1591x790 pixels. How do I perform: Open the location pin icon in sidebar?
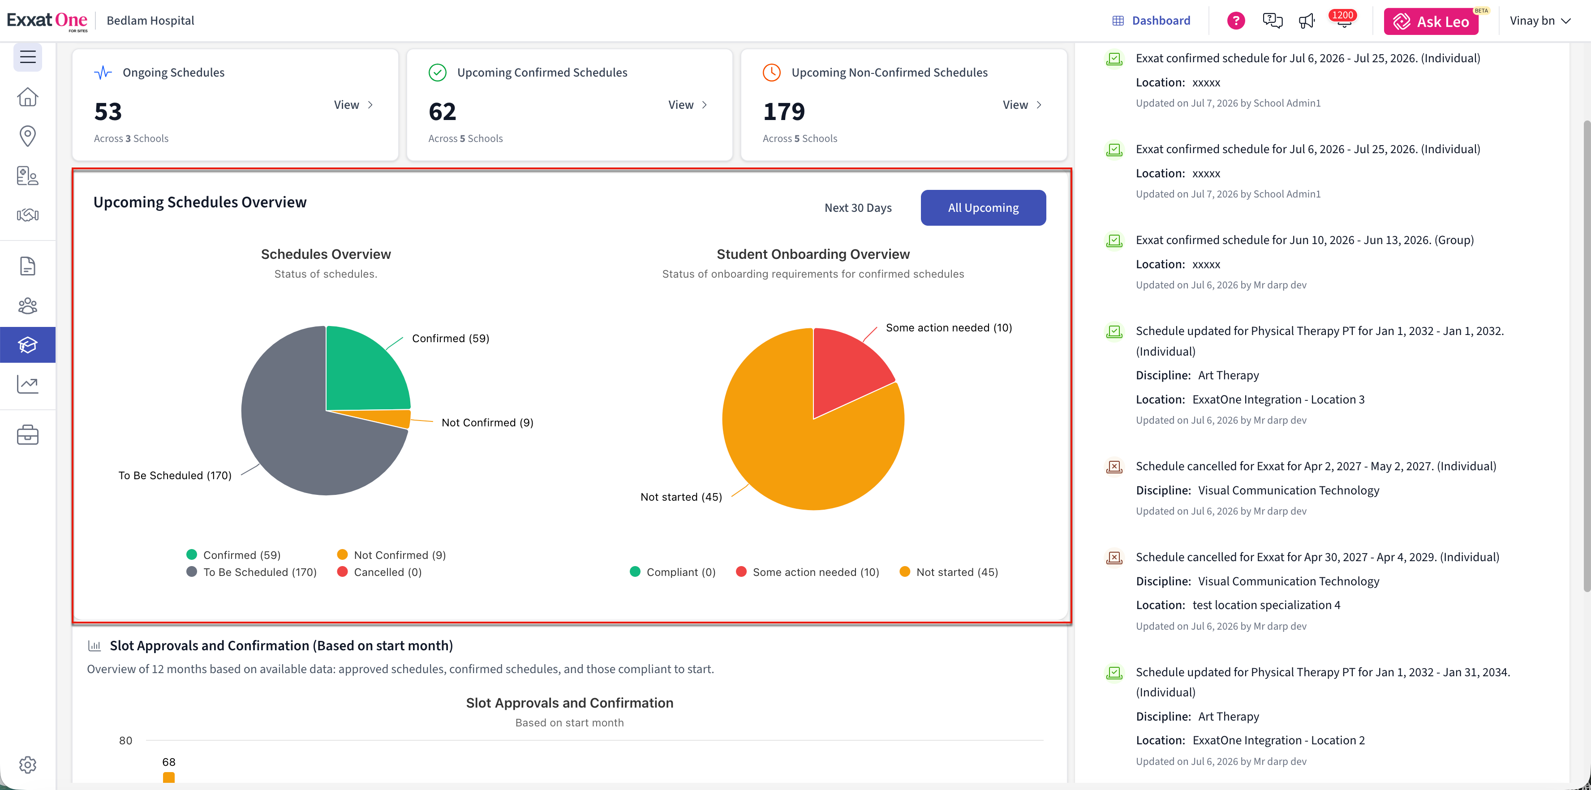[x=28, y=136]
